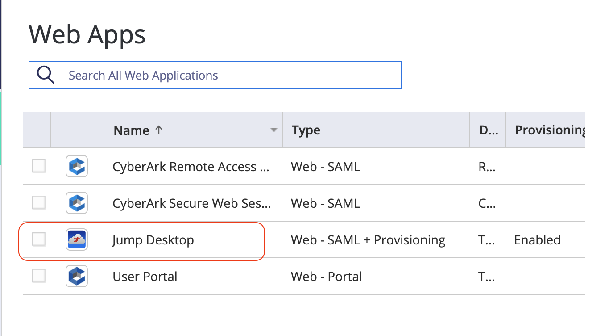This screenshot has height=336, width=613.
Task: Tick the User Portal row checkbox
Action: click(39, 276)
